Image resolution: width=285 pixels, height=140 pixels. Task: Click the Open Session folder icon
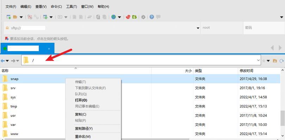click(x=15, y=17)
